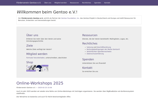Open the Ressourcen heading in the gray panel
The image size is (158, 98).
click(x=90, y=35)
